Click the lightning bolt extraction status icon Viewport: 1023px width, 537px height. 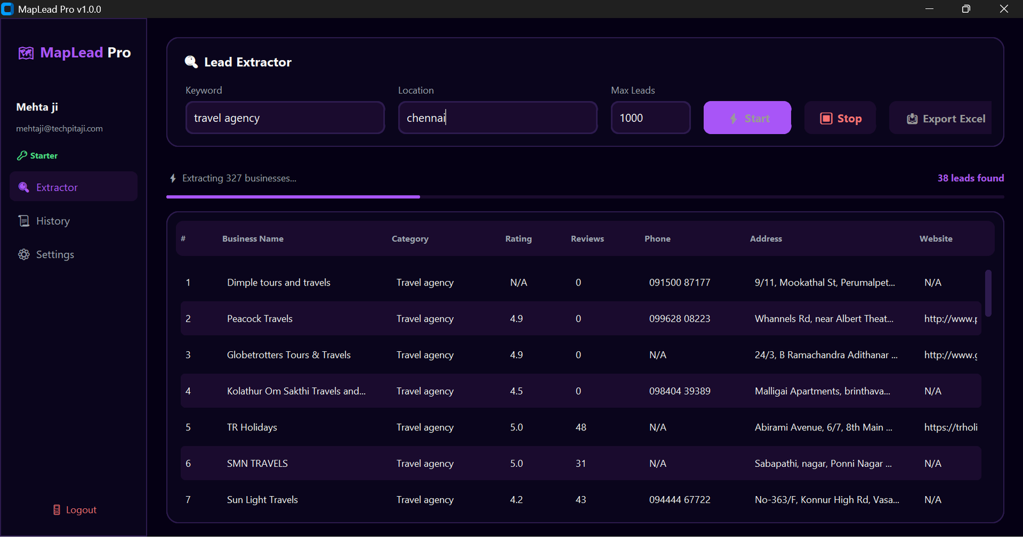point(173,178)
